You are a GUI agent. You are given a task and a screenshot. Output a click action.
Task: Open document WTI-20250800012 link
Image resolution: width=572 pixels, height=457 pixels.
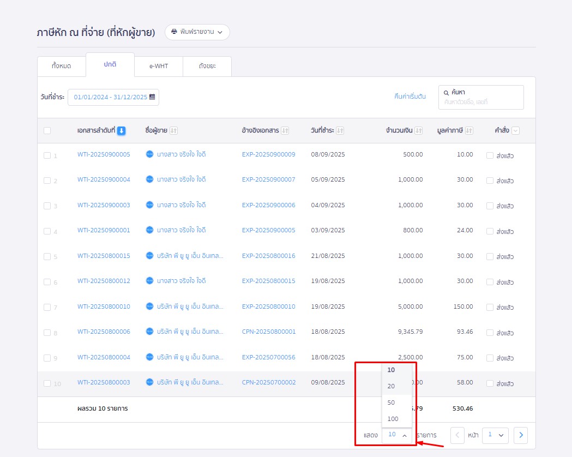(104, 281)
